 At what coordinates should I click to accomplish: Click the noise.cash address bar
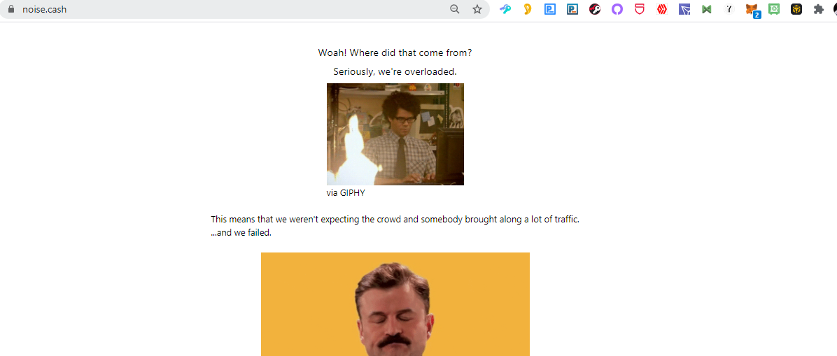coord(243,9)
